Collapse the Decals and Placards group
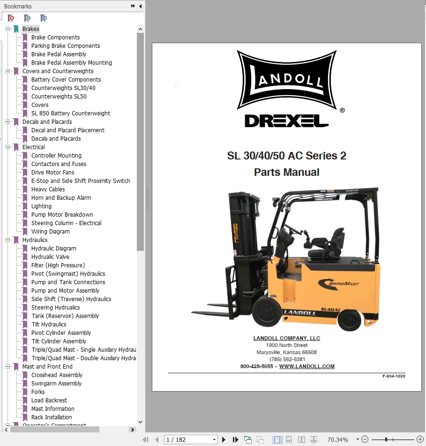This screenshot has width=426, height=446. [7, 122]
